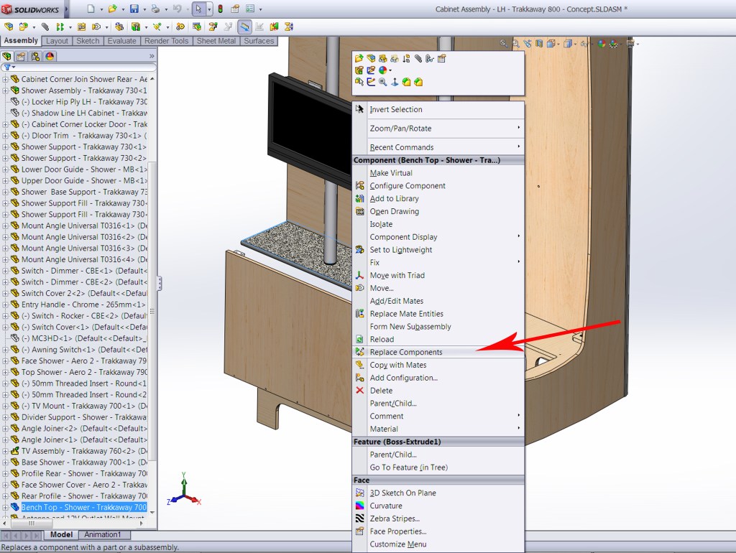Switch to the Animation1 bottom tab

tap(103, 534)
